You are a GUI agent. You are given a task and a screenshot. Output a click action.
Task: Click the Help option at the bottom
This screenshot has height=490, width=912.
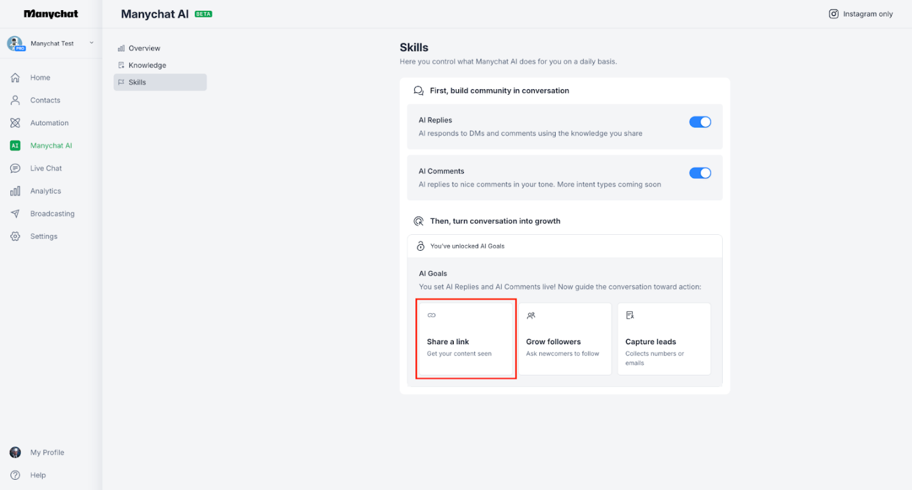37,475
